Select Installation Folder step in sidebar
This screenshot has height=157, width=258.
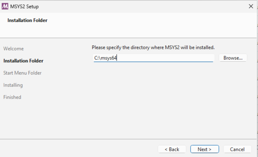[23, 61]
